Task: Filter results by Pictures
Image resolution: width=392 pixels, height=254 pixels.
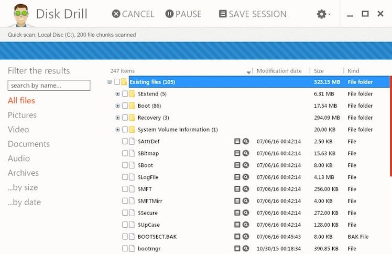Action: click(x=22, y=115)
